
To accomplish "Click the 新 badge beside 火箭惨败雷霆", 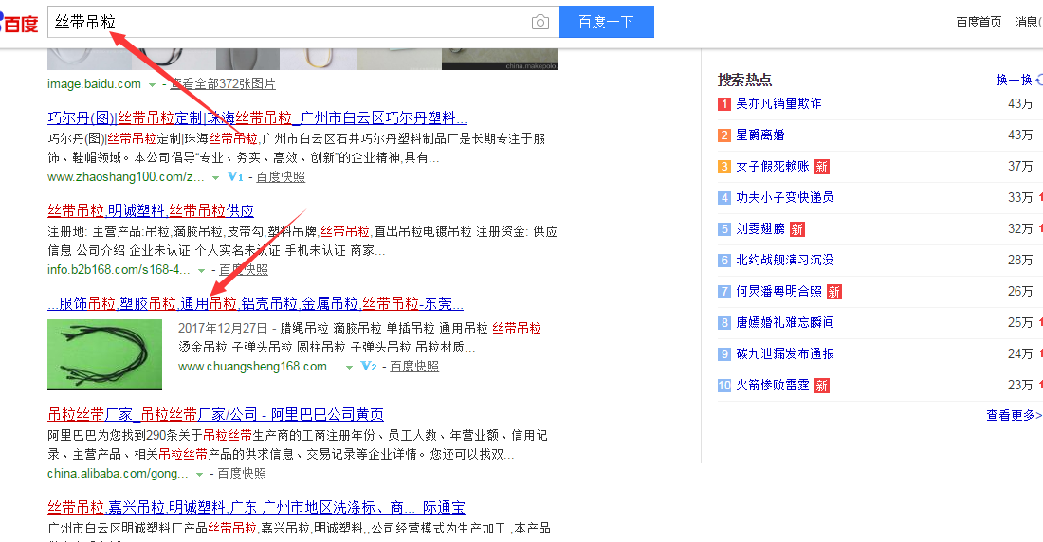I will (821, 386).
